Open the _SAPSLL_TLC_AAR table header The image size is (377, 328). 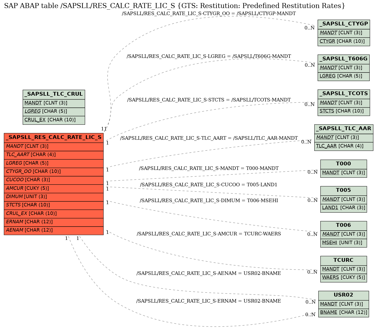[x=344, y=129]
